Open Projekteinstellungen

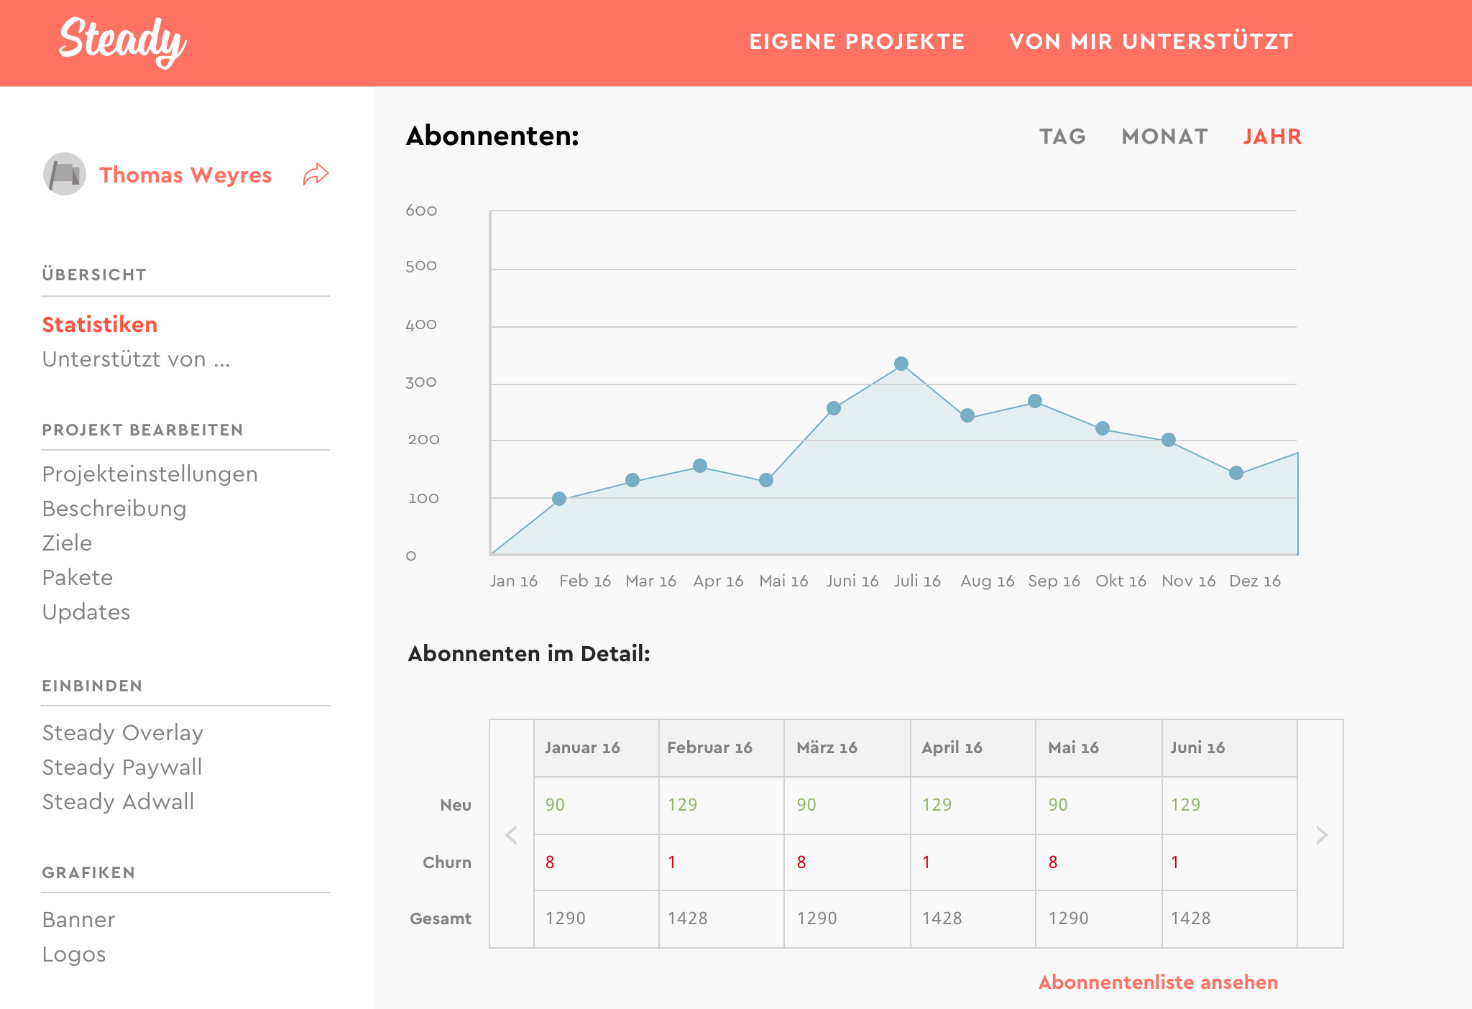[x=150, y=474]
